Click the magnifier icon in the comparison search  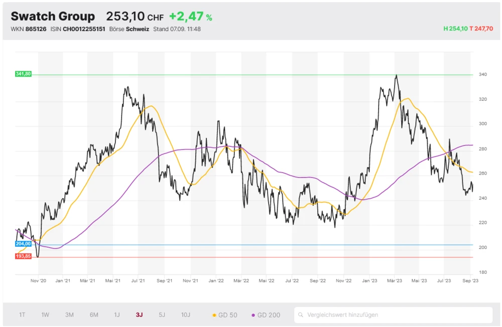click(x=301, y=315)
